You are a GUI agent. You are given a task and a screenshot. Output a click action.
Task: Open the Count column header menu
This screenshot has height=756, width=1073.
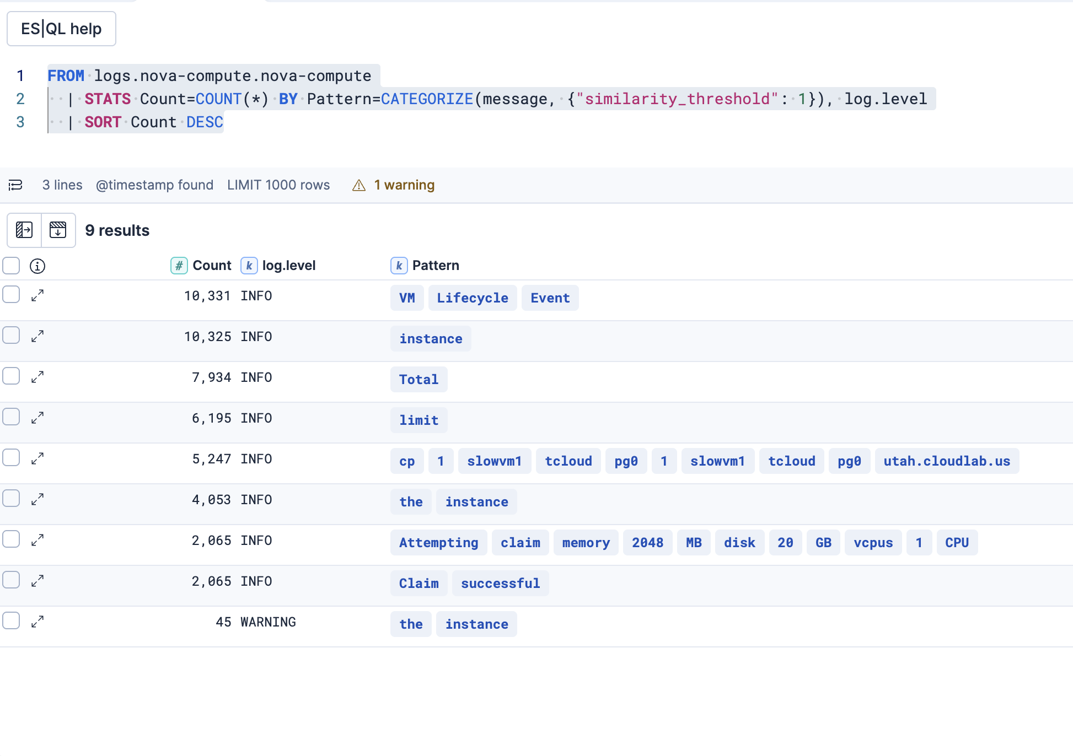[212, 266]
